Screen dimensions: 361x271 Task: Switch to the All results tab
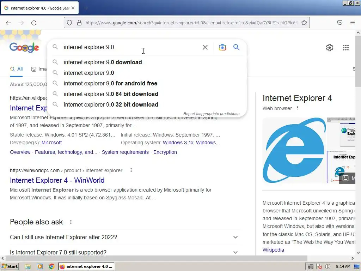point(16,69)
